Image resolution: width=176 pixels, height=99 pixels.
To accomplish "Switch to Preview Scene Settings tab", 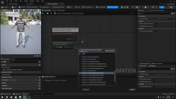I will point(158,10).
